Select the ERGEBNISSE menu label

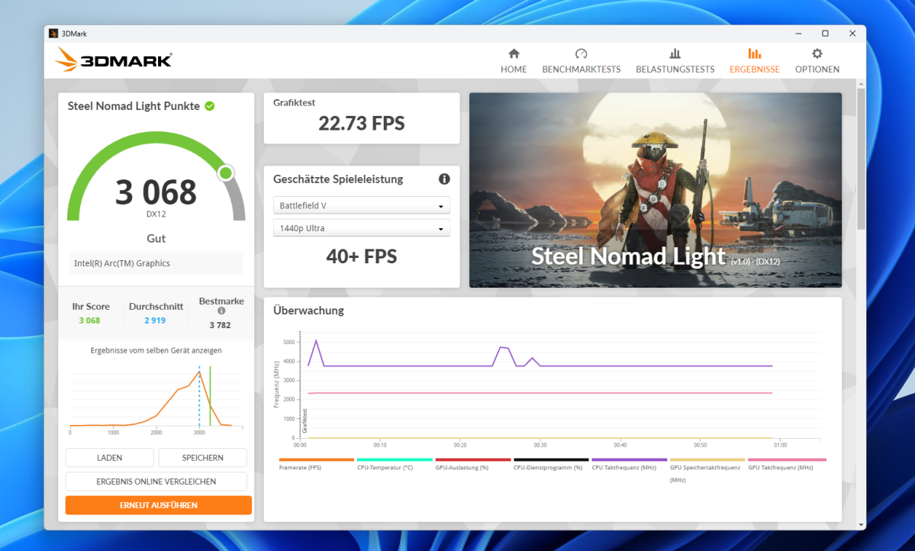(755, 69)
